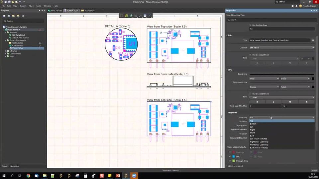The height and width of the screenshot is (179, 319).
Task: Click the notifications bell icon in title bar
Action: pyautogui.click(x=296, y=6)
